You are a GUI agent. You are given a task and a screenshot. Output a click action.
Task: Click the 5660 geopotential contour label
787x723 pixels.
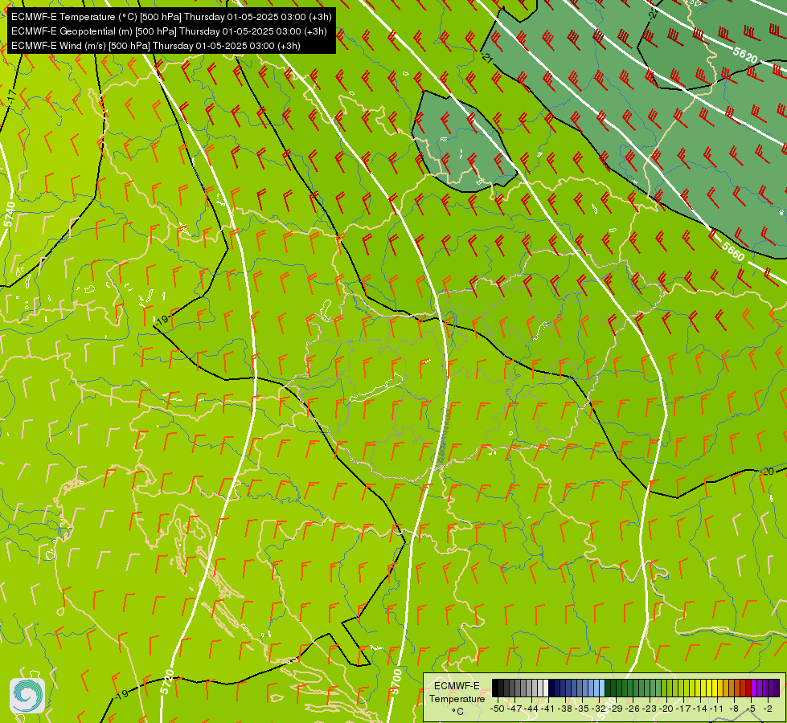(x=733, y=251)
